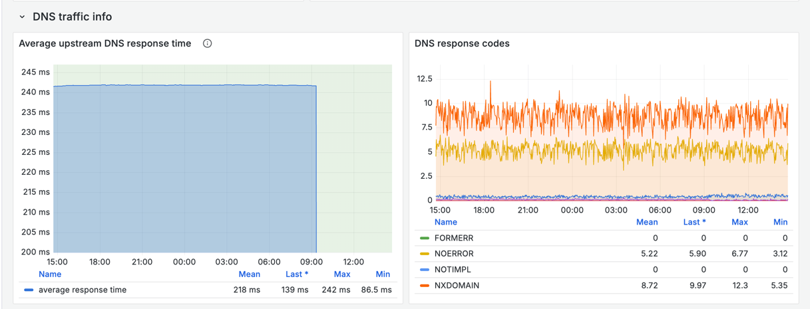
Task: Sort response time legend by Last *
Action: click(x=297, y=274)
